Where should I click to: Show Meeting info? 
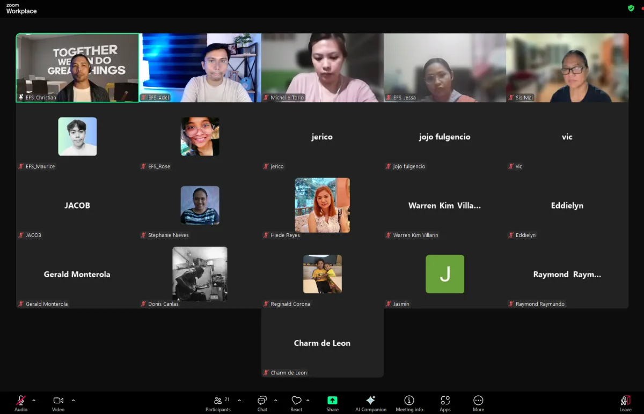point(409,403)
